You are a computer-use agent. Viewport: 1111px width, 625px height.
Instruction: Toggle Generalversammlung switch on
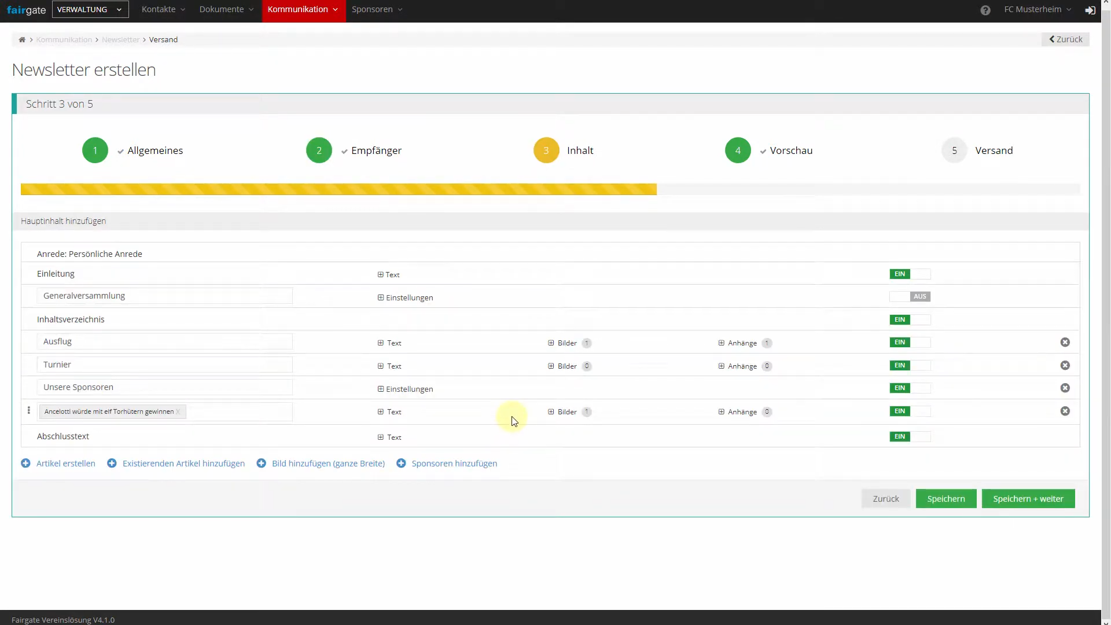point(910,297)
